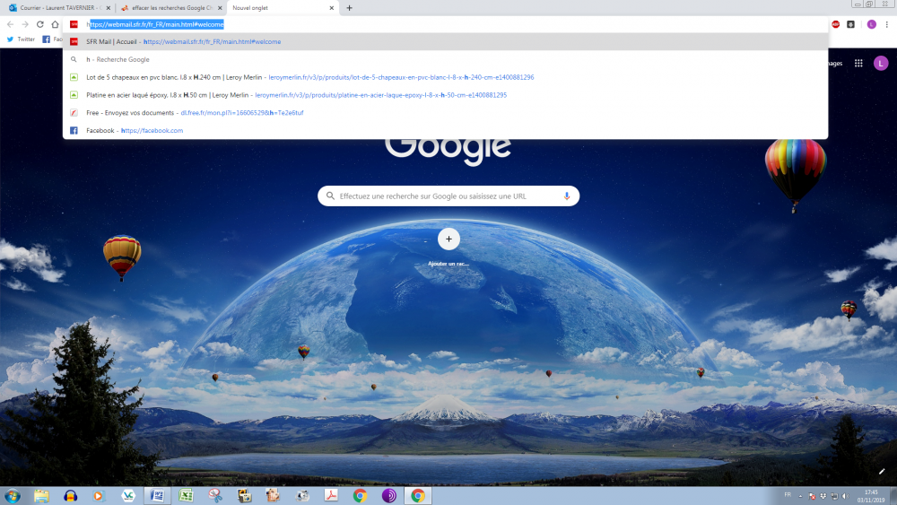Show hidden tray icons arrow
Screen dimensions: 897x505
point(800,496)
